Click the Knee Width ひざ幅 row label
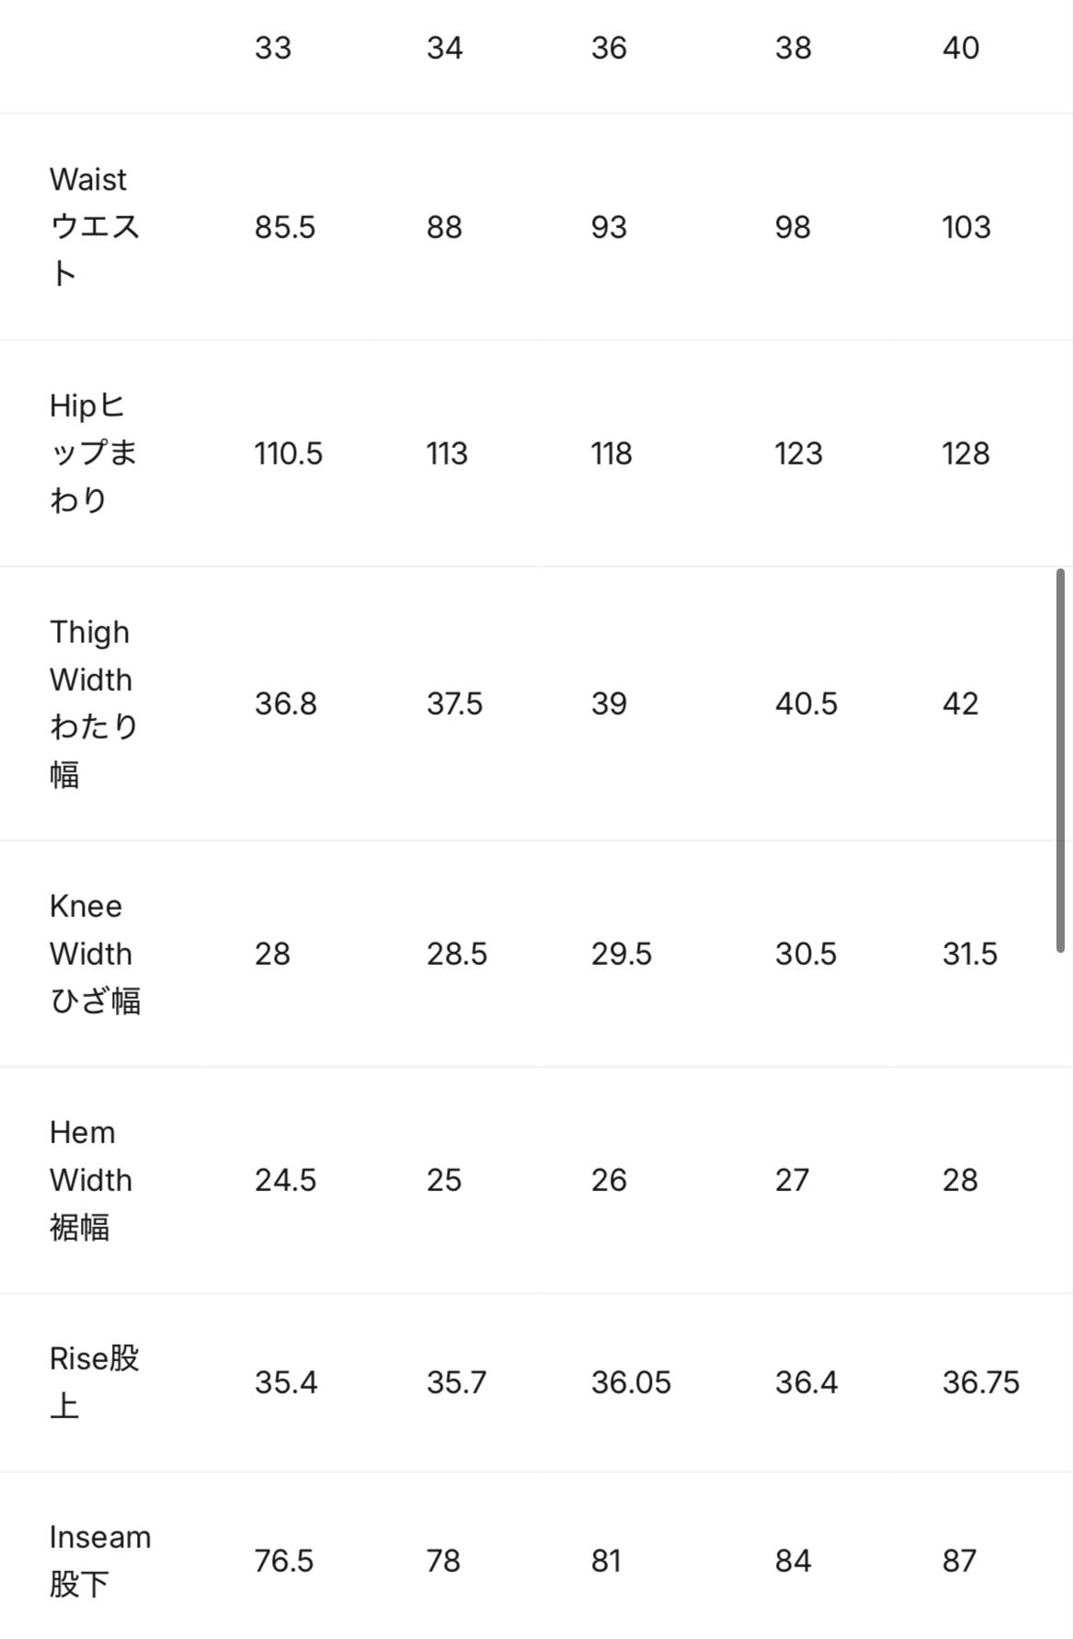This screenshot has width=1073, height=1639. pyautogui.click(x=94, y=953)
